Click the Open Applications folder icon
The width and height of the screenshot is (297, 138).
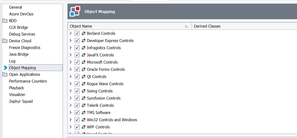pyautogui.click(x=5, y=75)
